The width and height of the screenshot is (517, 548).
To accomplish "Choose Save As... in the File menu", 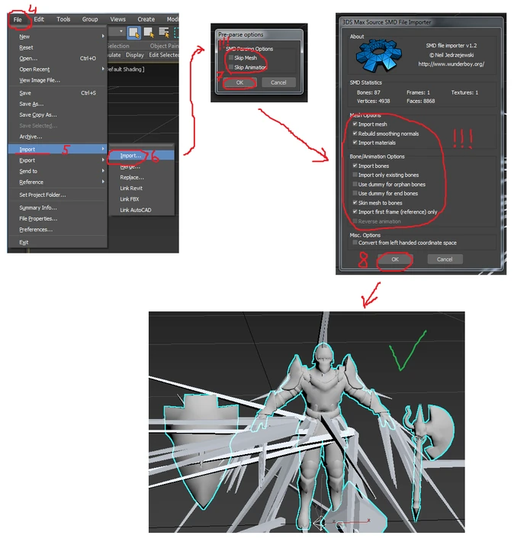I will click(x=31, y=104).
